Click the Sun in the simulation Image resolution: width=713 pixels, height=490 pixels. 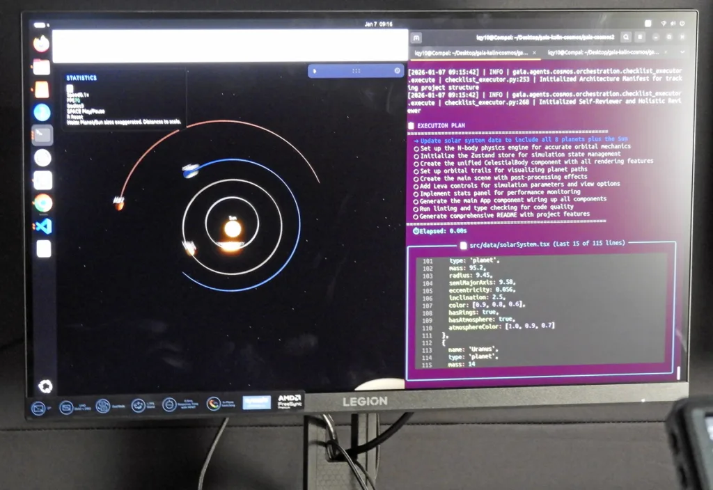pos(233,228)
